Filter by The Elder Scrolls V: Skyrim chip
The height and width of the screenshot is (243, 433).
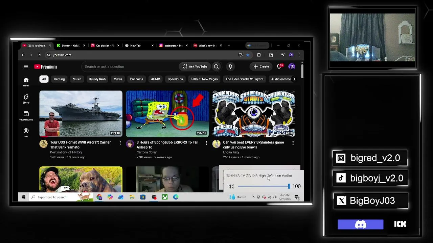(244, 79)
